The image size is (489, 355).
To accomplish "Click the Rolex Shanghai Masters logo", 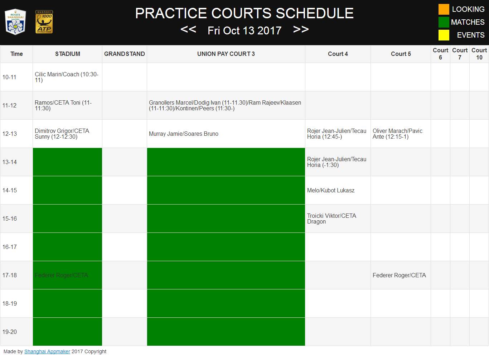I will coord(15,22).
